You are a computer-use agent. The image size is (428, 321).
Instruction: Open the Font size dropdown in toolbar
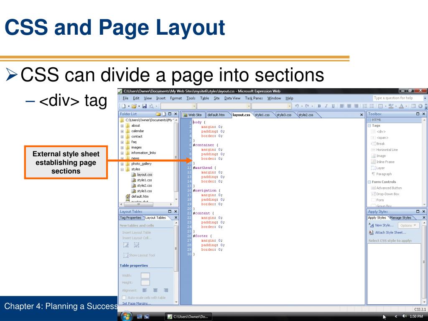point(272,106)
